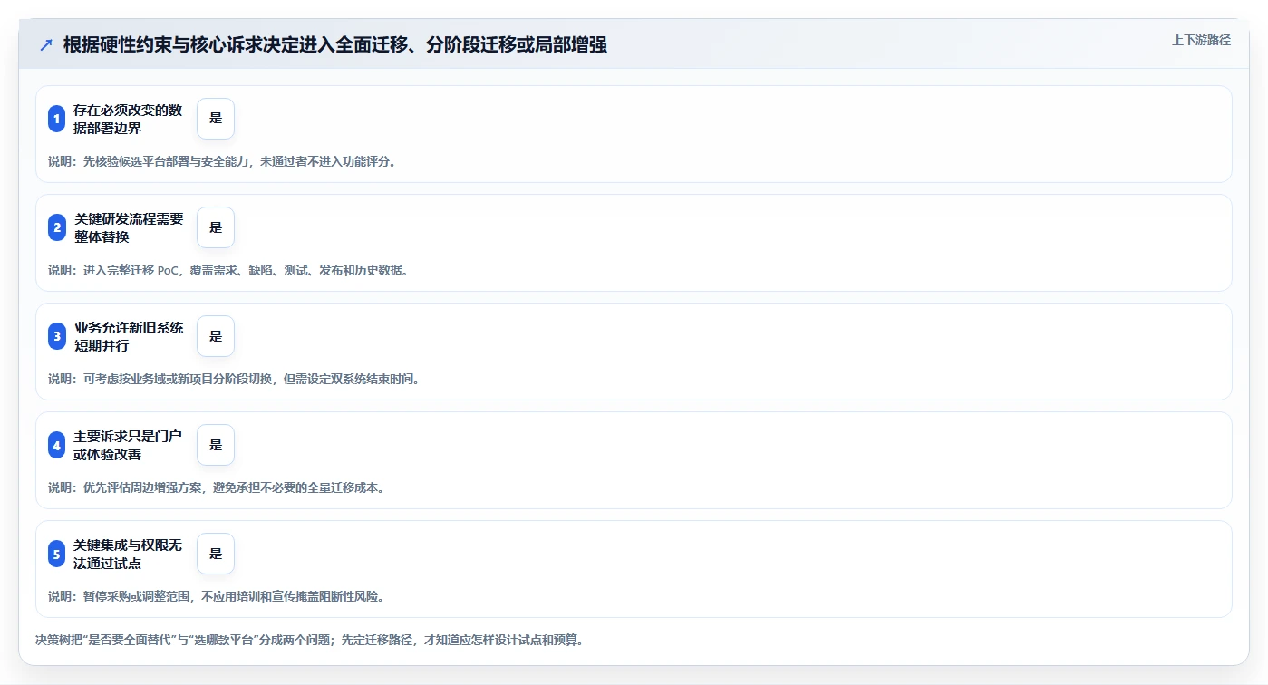Click the text 关键集成与权限无法通过试点
This screenshot has height=685, width=1268.
pyautogui.click(x=129, y=554)
